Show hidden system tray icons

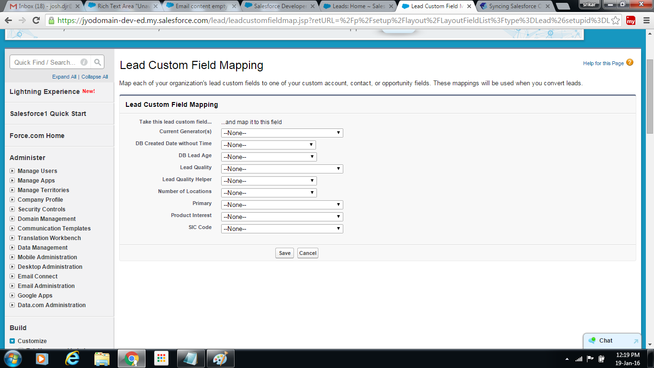pos(567,359)
